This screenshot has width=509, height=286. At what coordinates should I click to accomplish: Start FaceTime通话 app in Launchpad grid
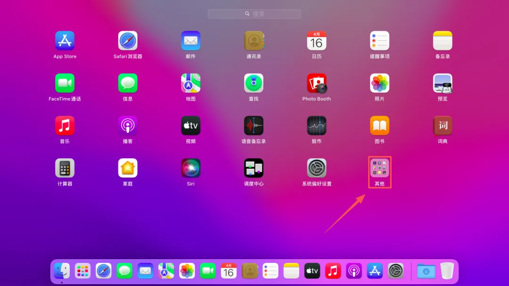coord(65,83)
